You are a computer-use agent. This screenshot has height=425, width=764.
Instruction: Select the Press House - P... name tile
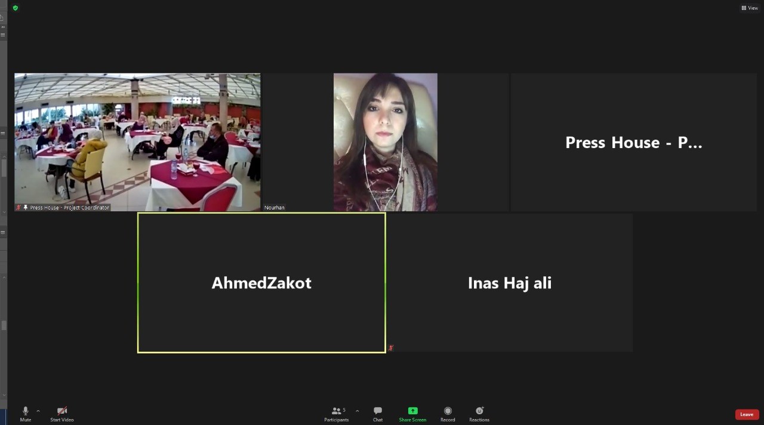[x=633, y=142]
